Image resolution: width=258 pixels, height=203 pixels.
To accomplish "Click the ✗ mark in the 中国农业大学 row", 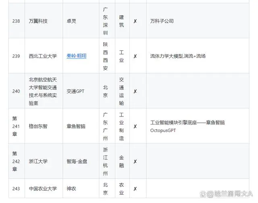I will [x=135, y=188].
